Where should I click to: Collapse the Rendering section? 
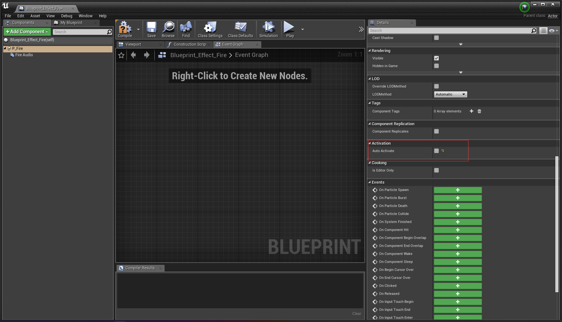[x=370, y=50]
